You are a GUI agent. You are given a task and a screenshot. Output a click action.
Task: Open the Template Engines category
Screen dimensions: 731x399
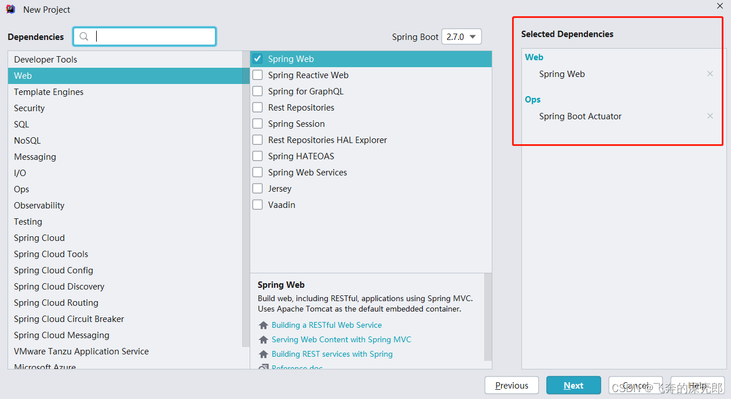(x=125, y=92)
